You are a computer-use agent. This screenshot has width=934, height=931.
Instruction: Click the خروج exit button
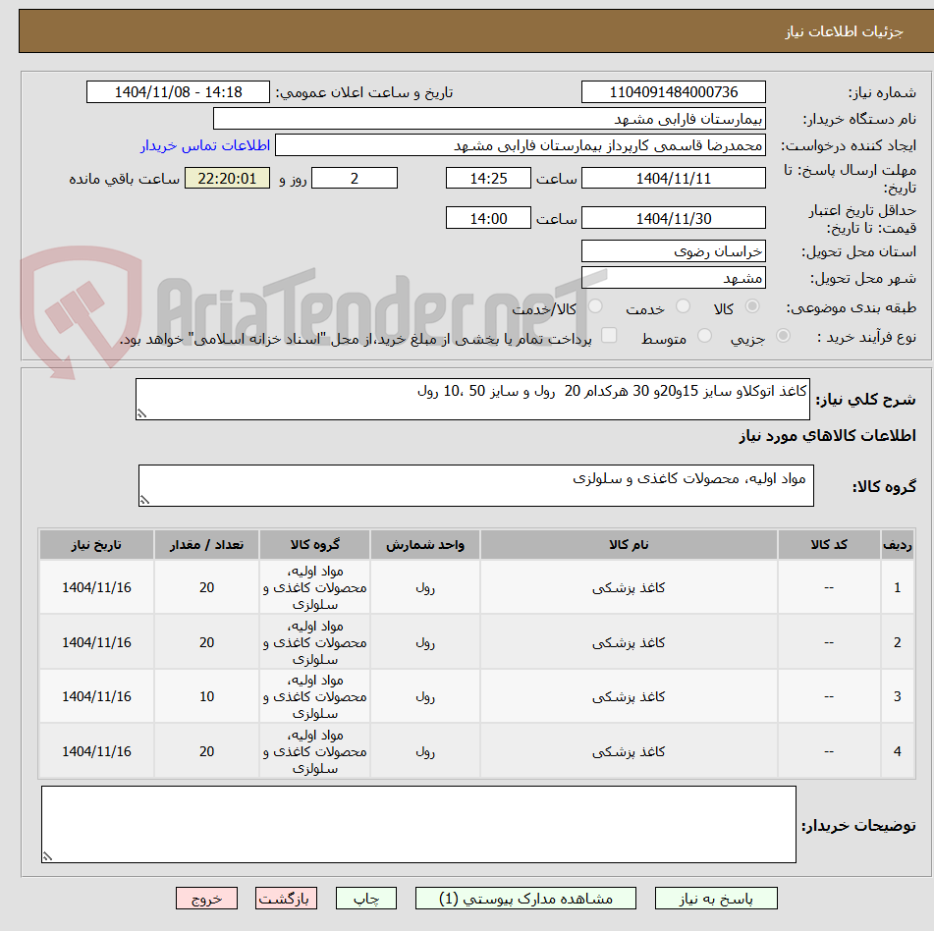pyautogui.click(x=206, y=899)
